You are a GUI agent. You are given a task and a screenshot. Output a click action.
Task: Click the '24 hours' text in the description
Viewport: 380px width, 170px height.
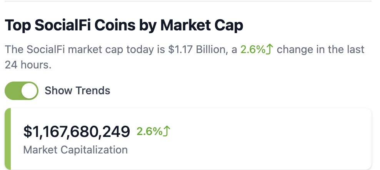tap(28, 65)
